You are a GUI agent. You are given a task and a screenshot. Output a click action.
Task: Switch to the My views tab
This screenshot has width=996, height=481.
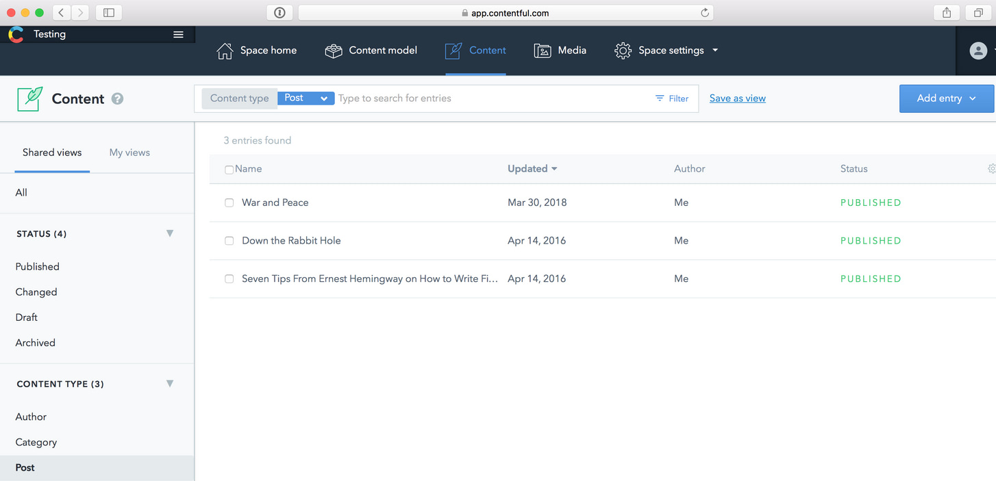click(x=129, y=152)
